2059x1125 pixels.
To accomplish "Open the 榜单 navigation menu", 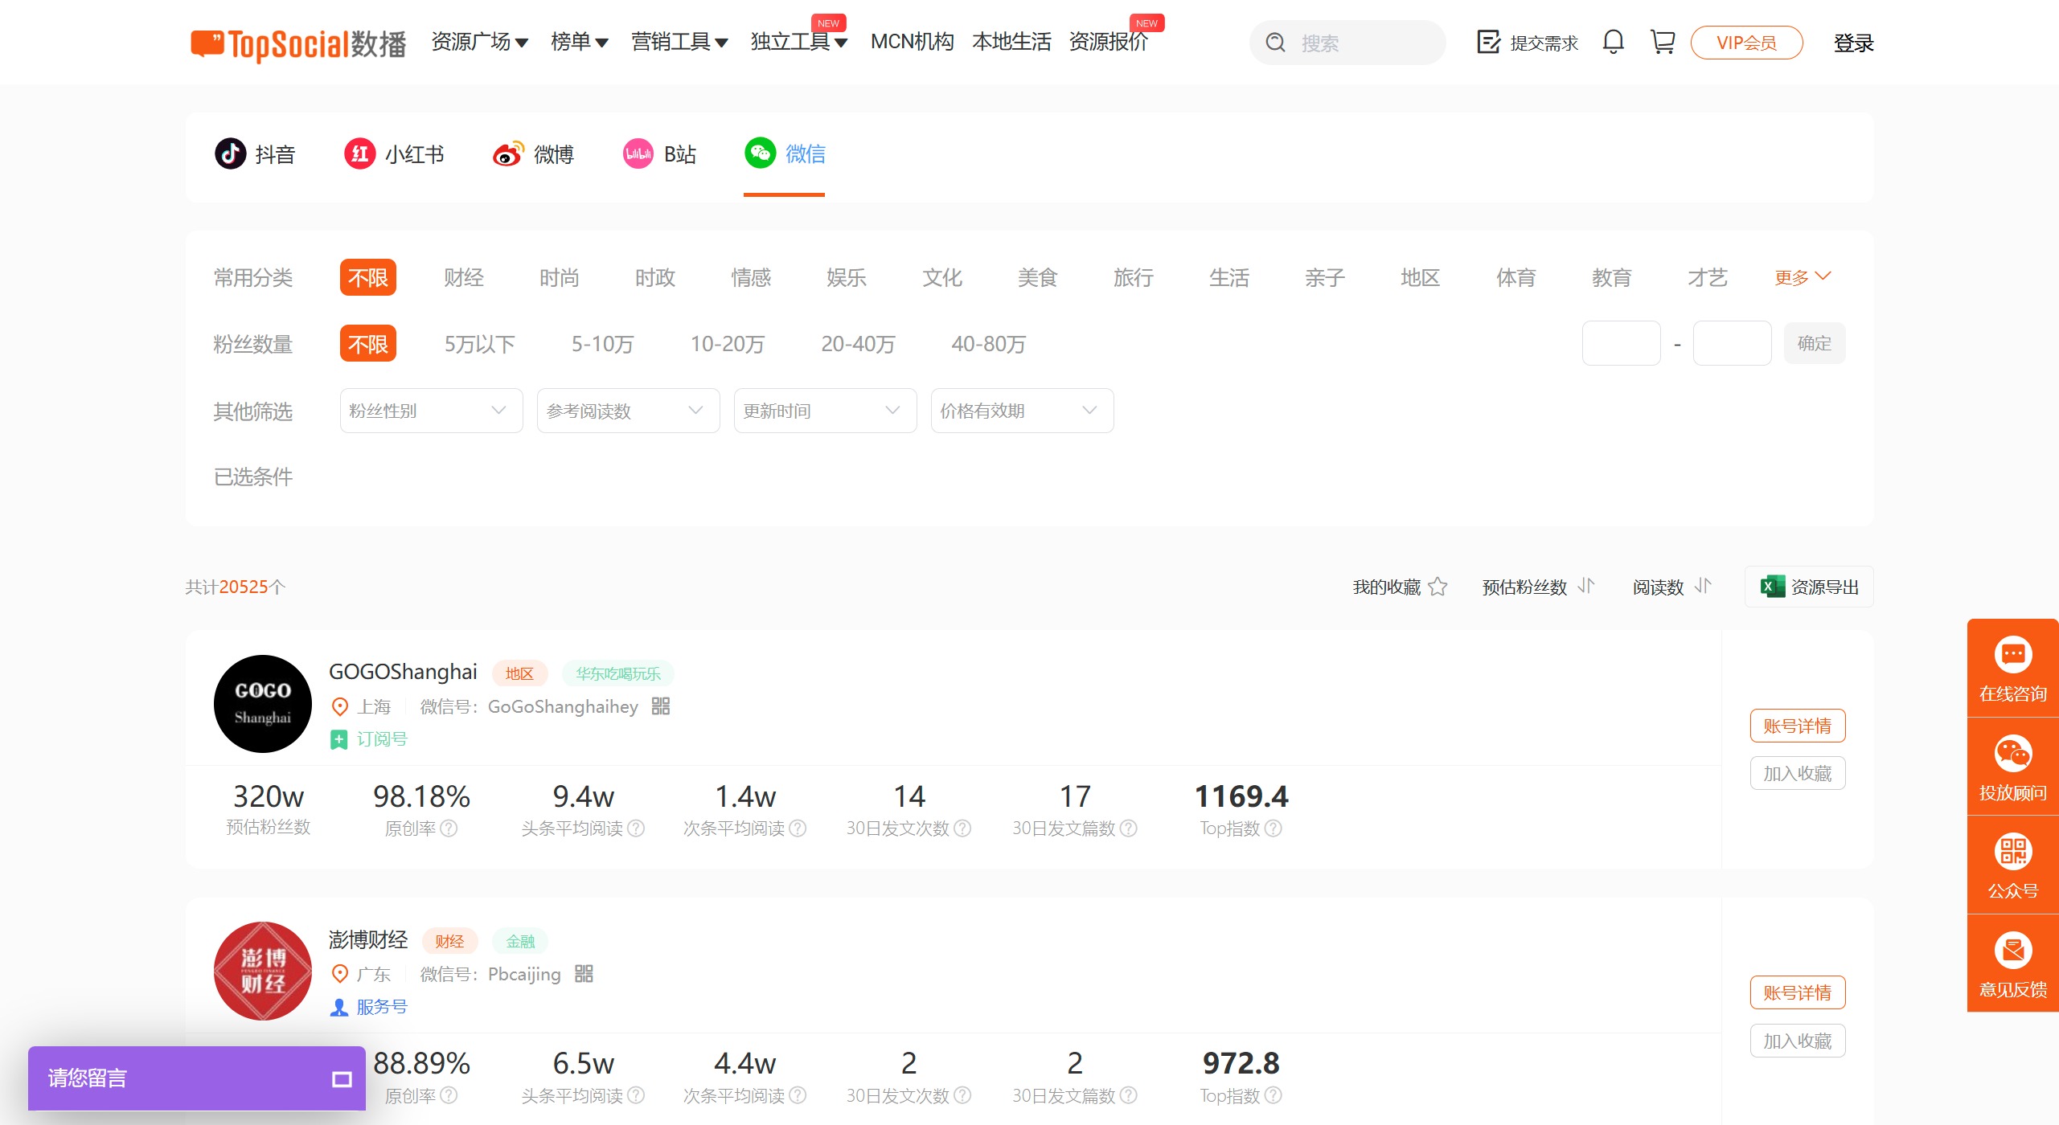I will (x=580, y=43).
